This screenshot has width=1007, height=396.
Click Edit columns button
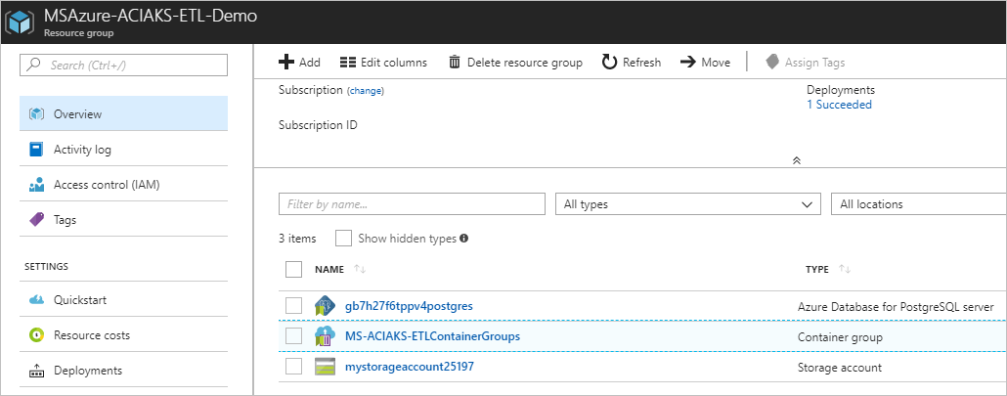point(383,63)
